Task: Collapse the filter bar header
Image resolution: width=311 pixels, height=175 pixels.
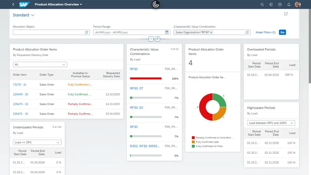Action: 151,39
